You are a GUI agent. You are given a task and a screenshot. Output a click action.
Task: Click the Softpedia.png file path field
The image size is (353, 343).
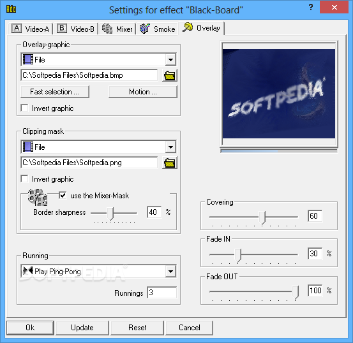[x=89, y=163]
